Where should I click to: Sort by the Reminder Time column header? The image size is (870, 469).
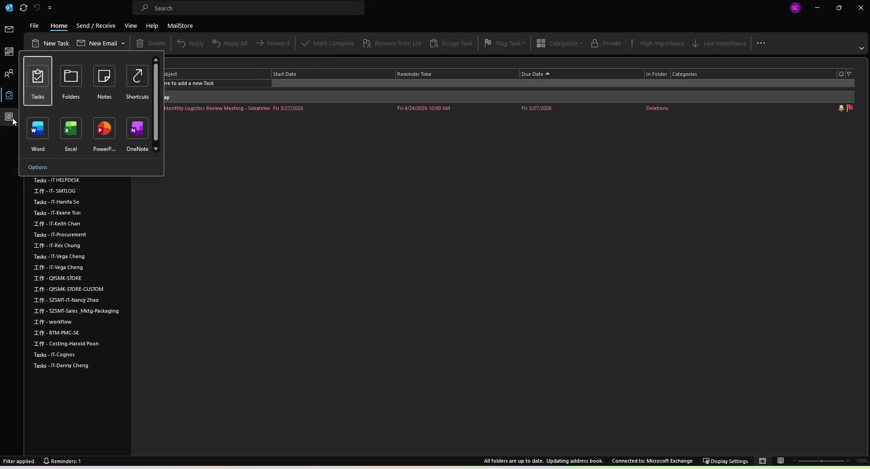(x=457, y=74)
